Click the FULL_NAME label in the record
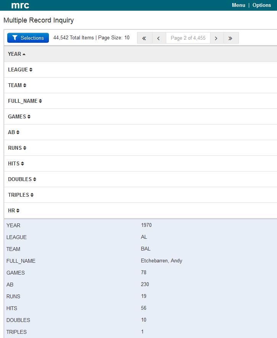This screenshot has width=277, height=338. click(21, 261)
